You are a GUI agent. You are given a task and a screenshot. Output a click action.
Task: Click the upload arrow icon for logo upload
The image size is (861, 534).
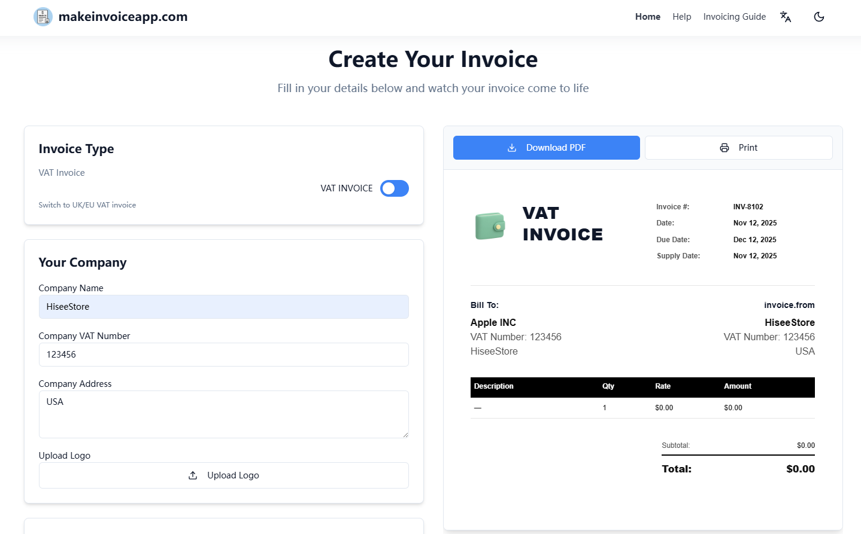point(192,475)
